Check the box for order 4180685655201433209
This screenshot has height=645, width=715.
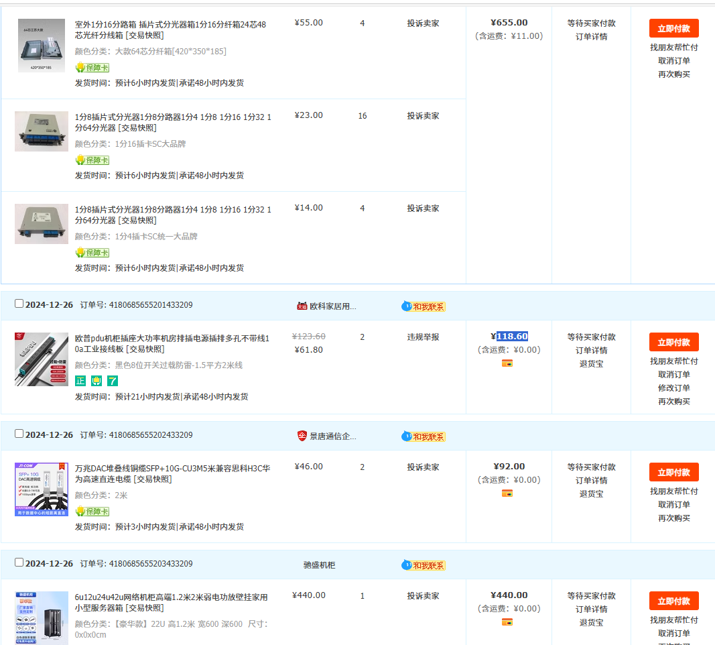[19, 304]
